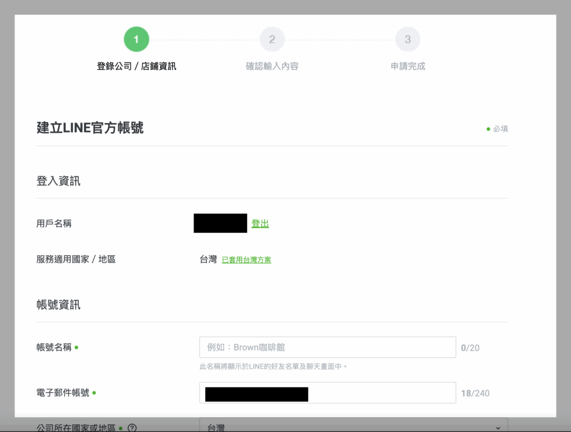Click the hint text 此名稱將顯示於LINE的好友名單

[273, 366]
